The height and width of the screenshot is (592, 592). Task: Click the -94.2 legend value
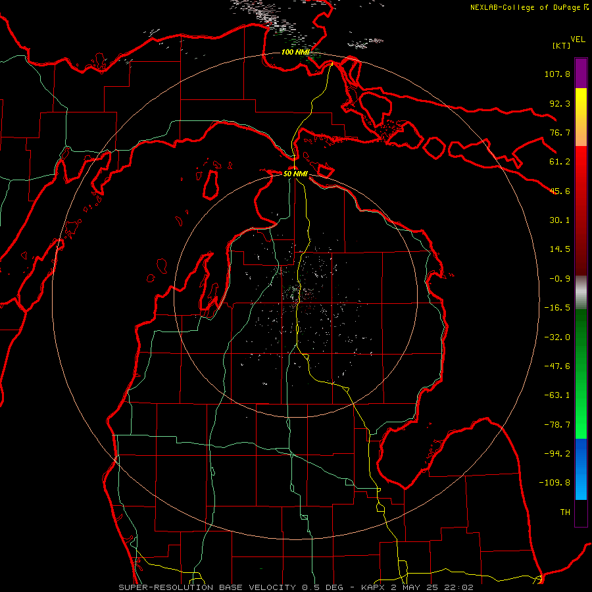(x=557, y=454)
